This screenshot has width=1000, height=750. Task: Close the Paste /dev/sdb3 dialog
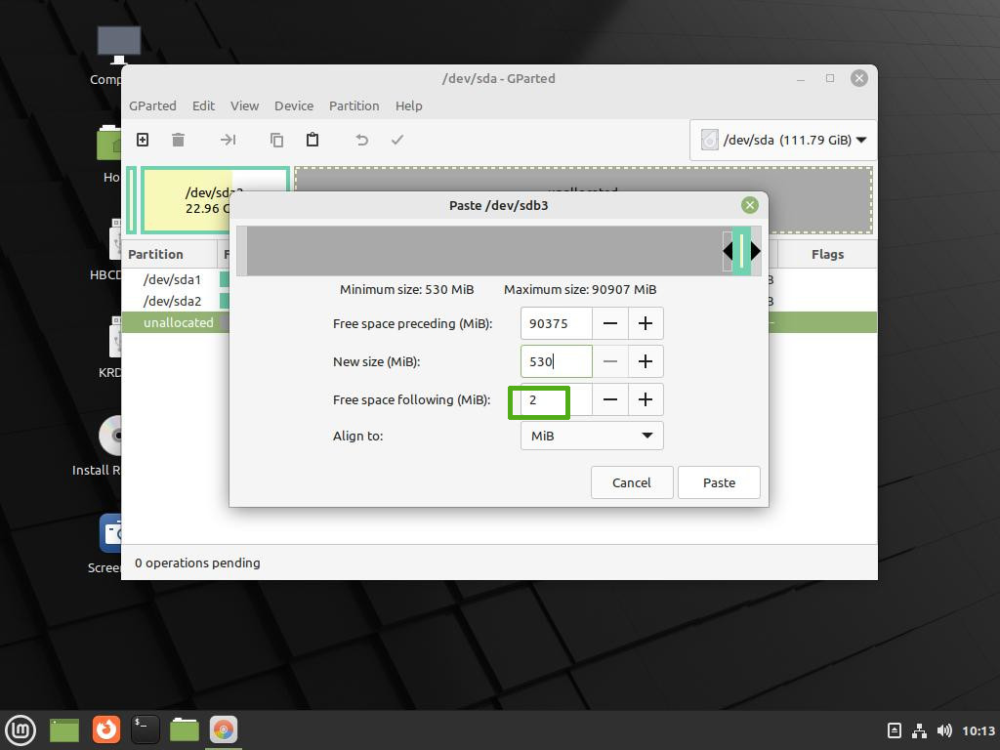[x=749, y=205]
